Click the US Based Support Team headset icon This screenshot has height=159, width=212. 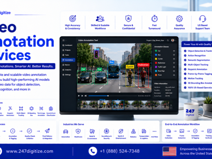click(202, 19)
